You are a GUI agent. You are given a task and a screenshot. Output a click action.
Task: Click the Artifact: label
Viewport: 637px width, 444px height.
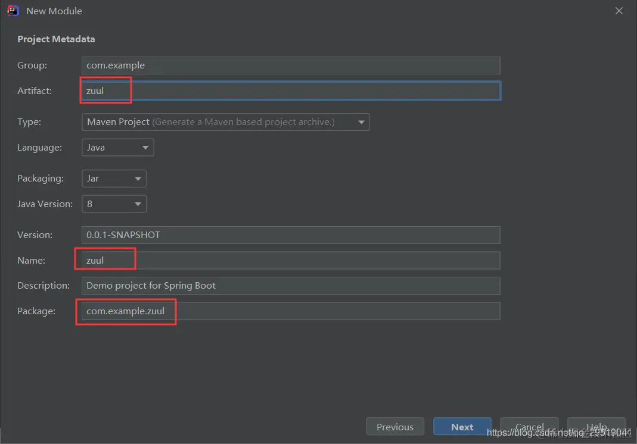click(35, 91)
